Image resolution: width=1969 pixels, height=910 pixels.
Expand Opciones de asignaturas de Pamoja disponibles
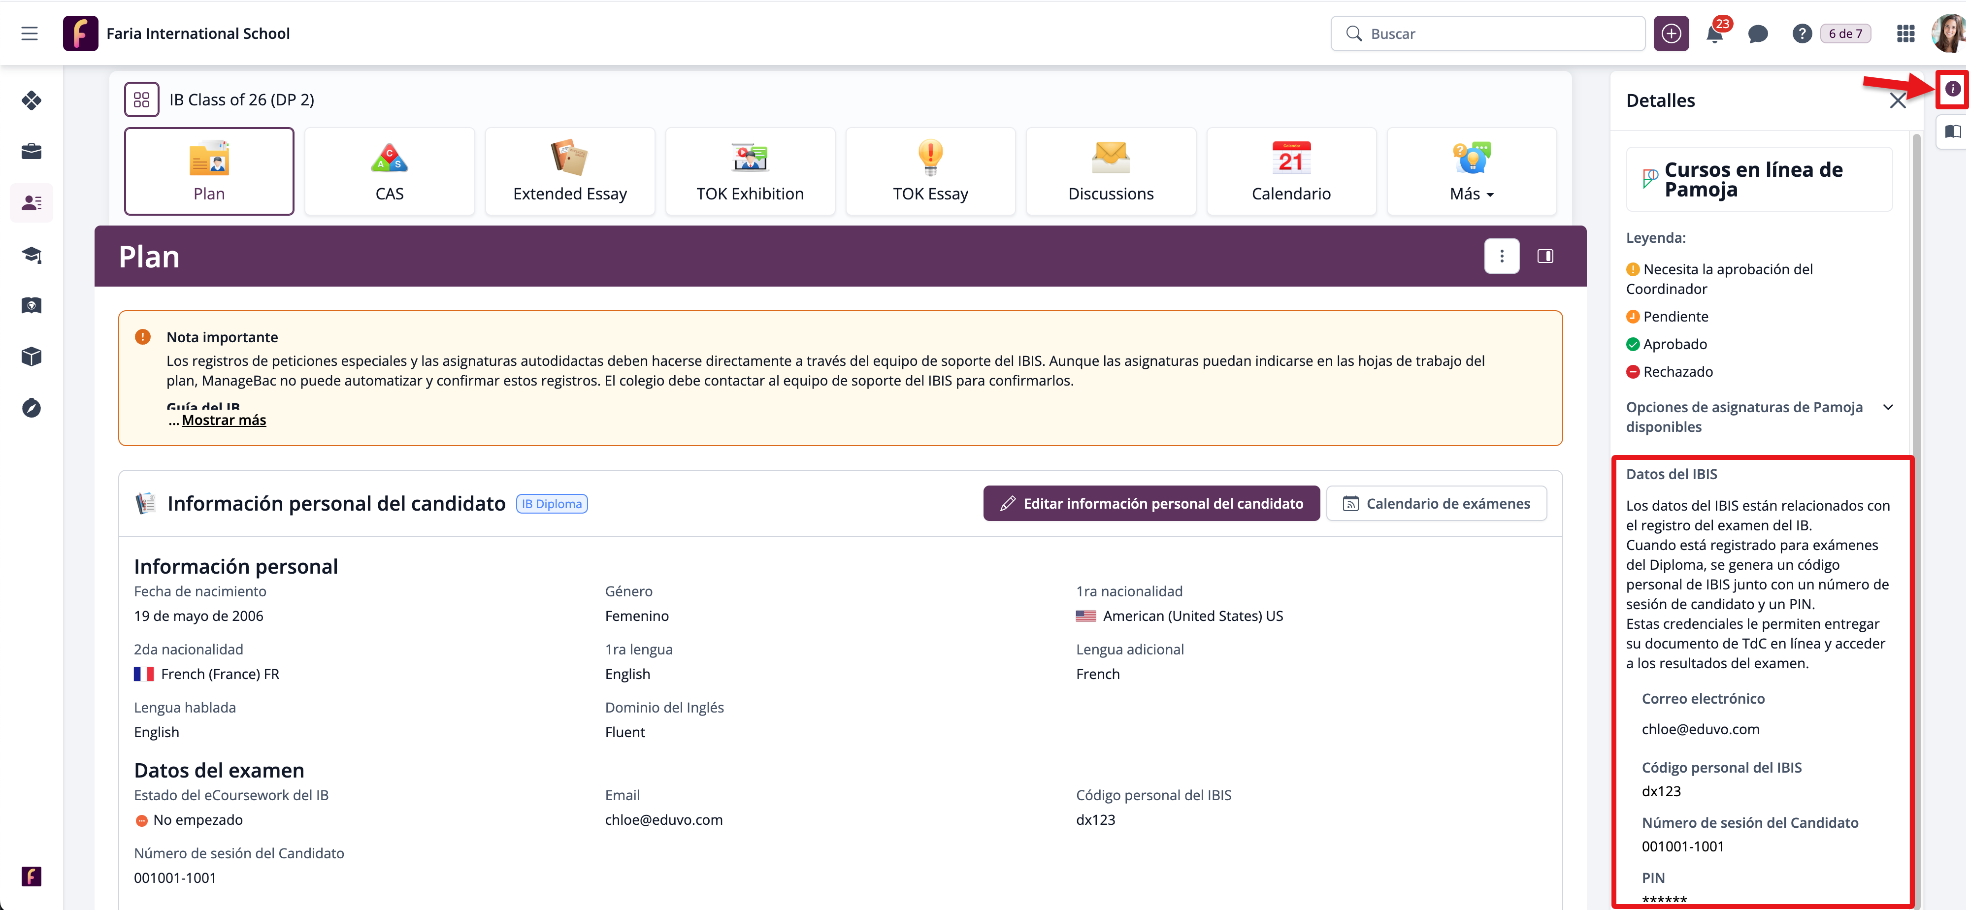coord(1887,407)
